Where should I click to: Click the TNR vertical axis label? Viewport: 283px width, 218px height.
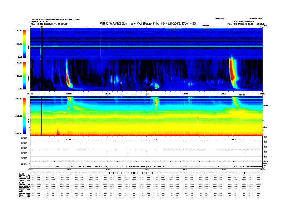point(28,122)
